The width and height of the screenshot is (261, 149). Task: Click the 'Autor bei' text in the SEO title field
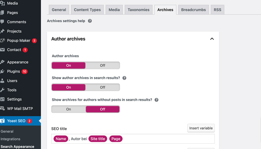tap(79, 139)
